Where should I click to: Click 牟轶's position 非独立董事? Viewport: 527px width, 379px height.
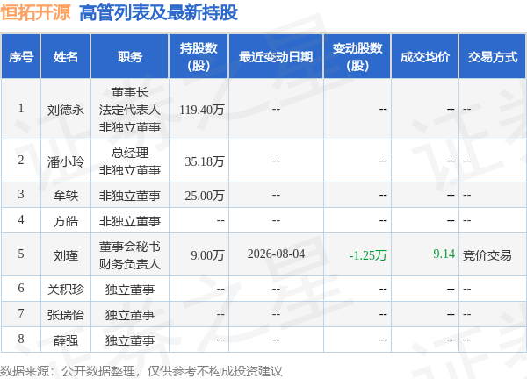[x=130, y=196]
